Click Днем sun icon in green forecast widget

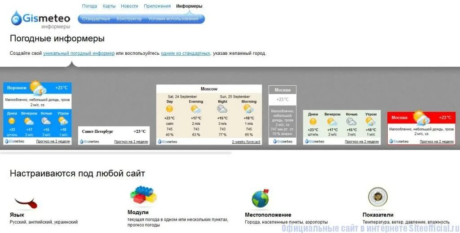coord(313,121)
